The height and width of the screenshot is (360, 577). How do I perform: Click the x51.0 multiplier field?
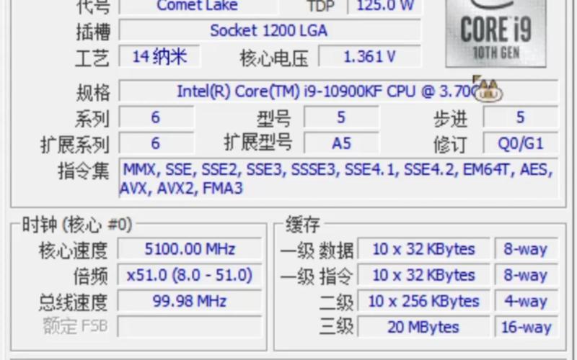190,275
